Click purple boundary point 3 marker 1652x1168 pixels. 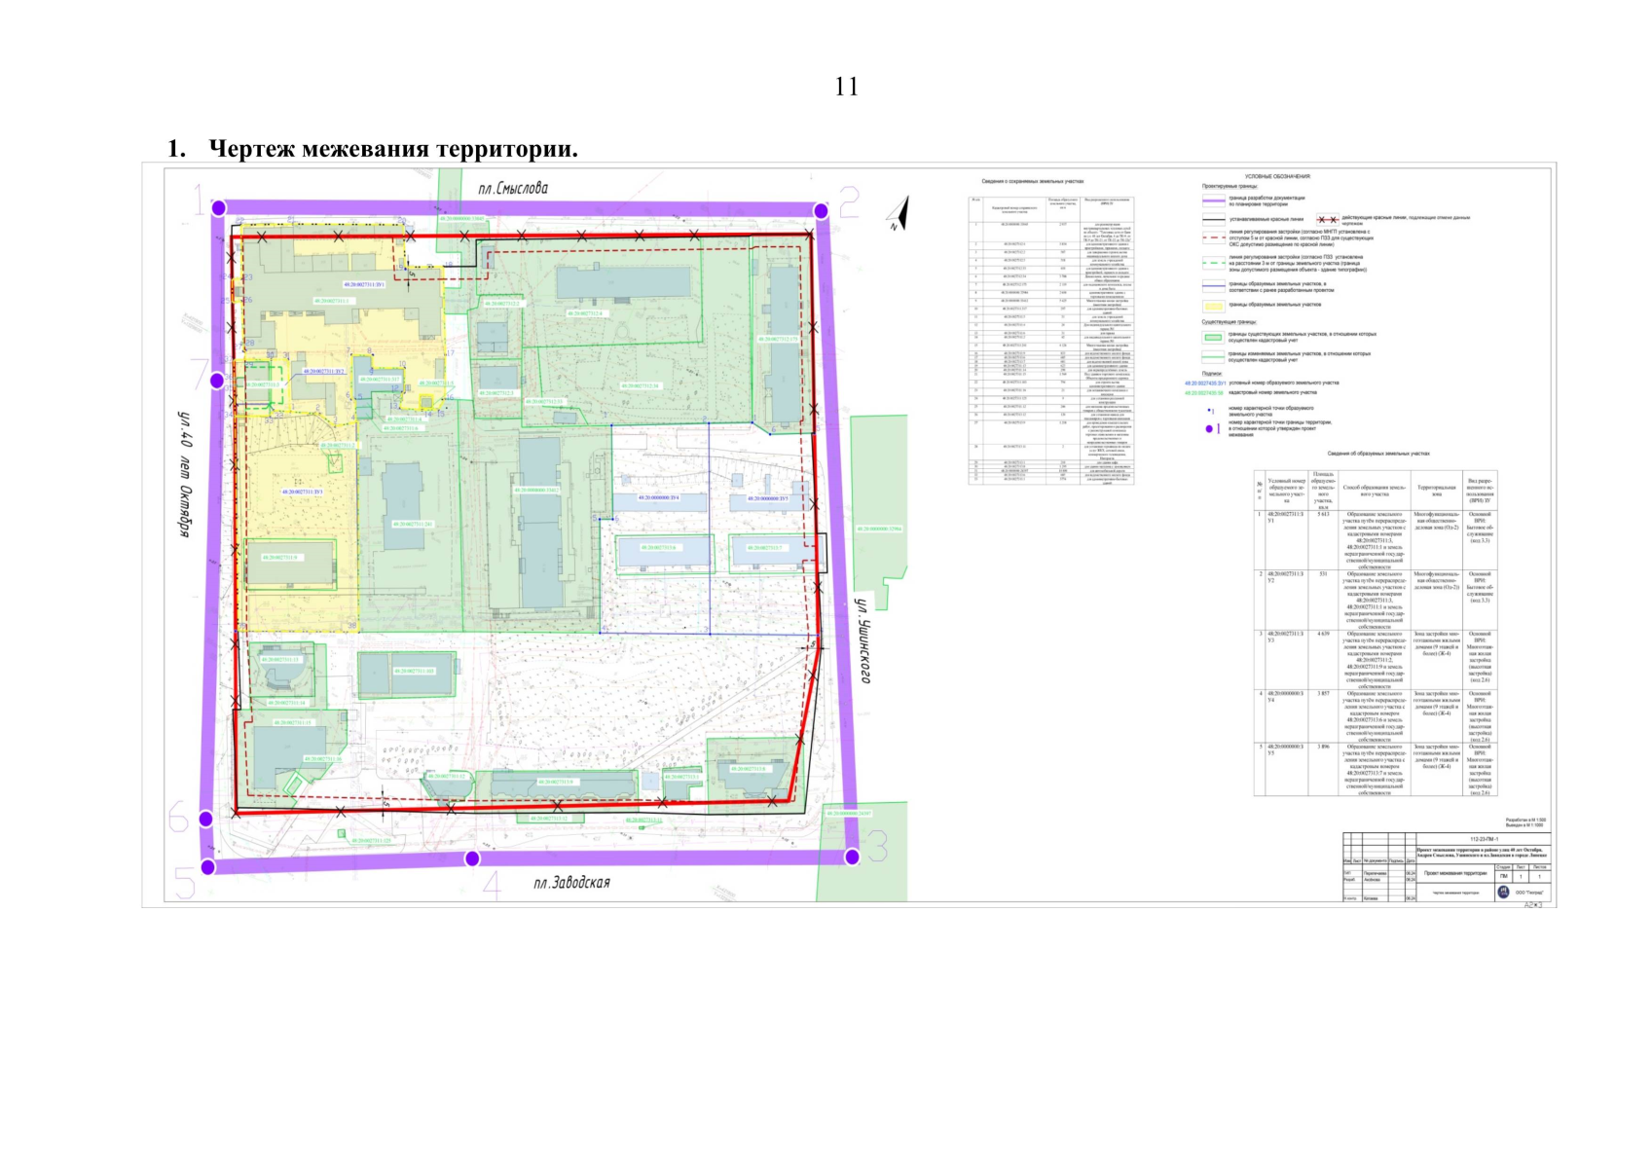(852, 857)
